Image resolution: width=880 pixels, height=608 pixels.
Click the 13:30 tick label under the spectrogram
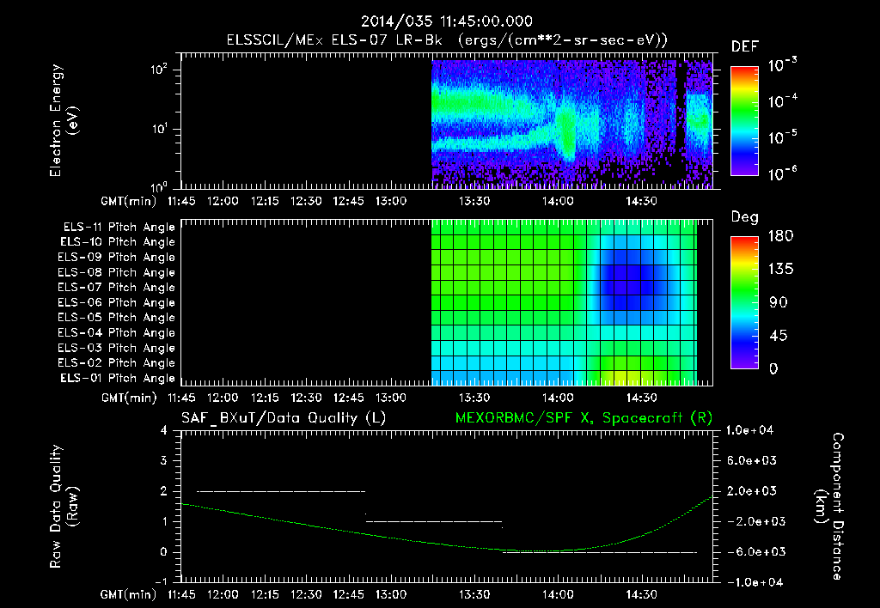(474, 201)
